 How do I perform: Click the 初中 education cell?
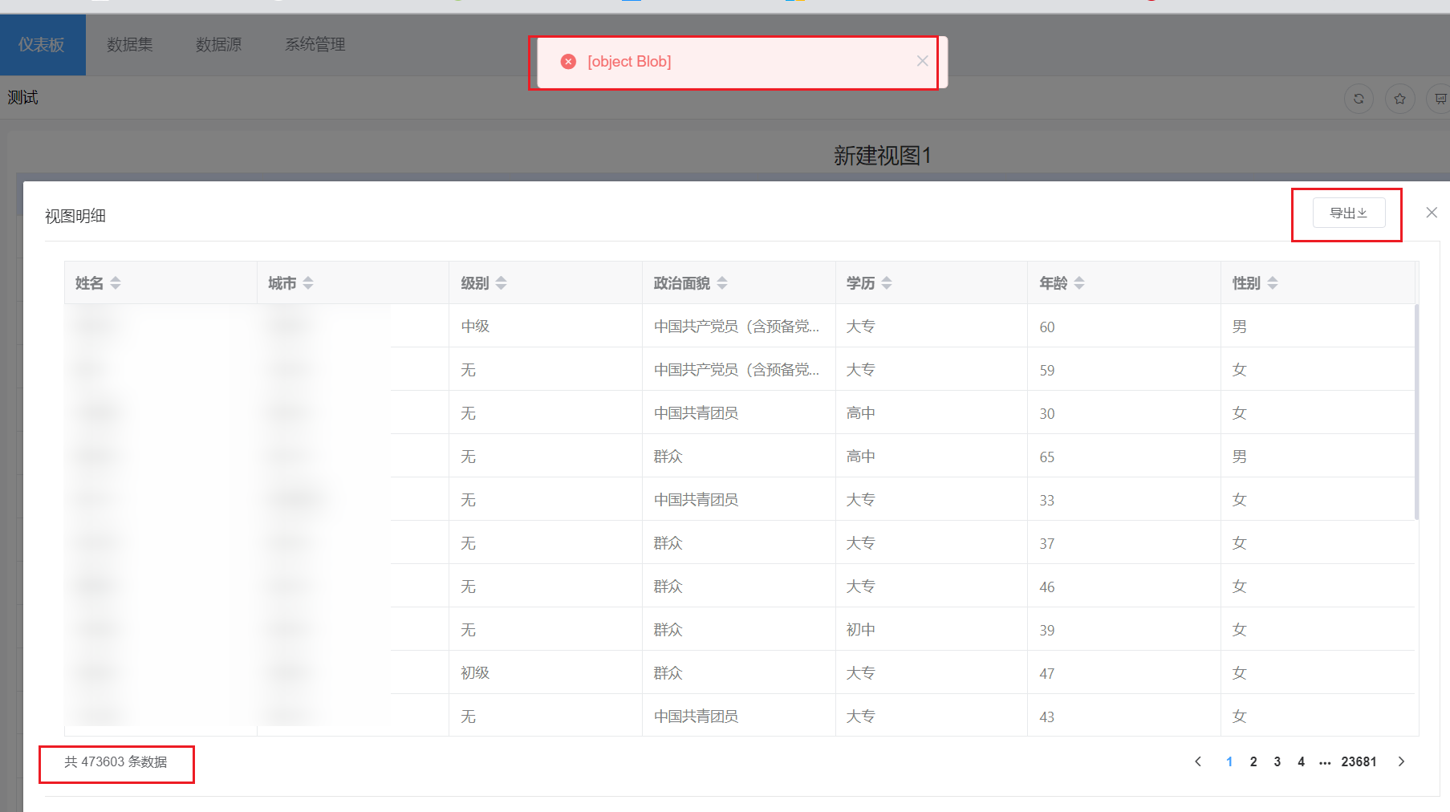(931, 629)
